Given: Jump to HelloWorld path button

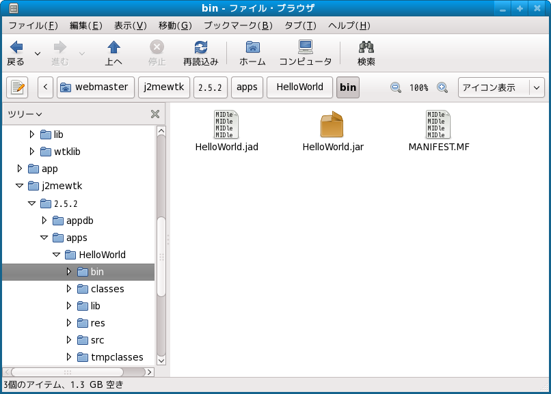Looking at the screenshot, I should (299, 87).
